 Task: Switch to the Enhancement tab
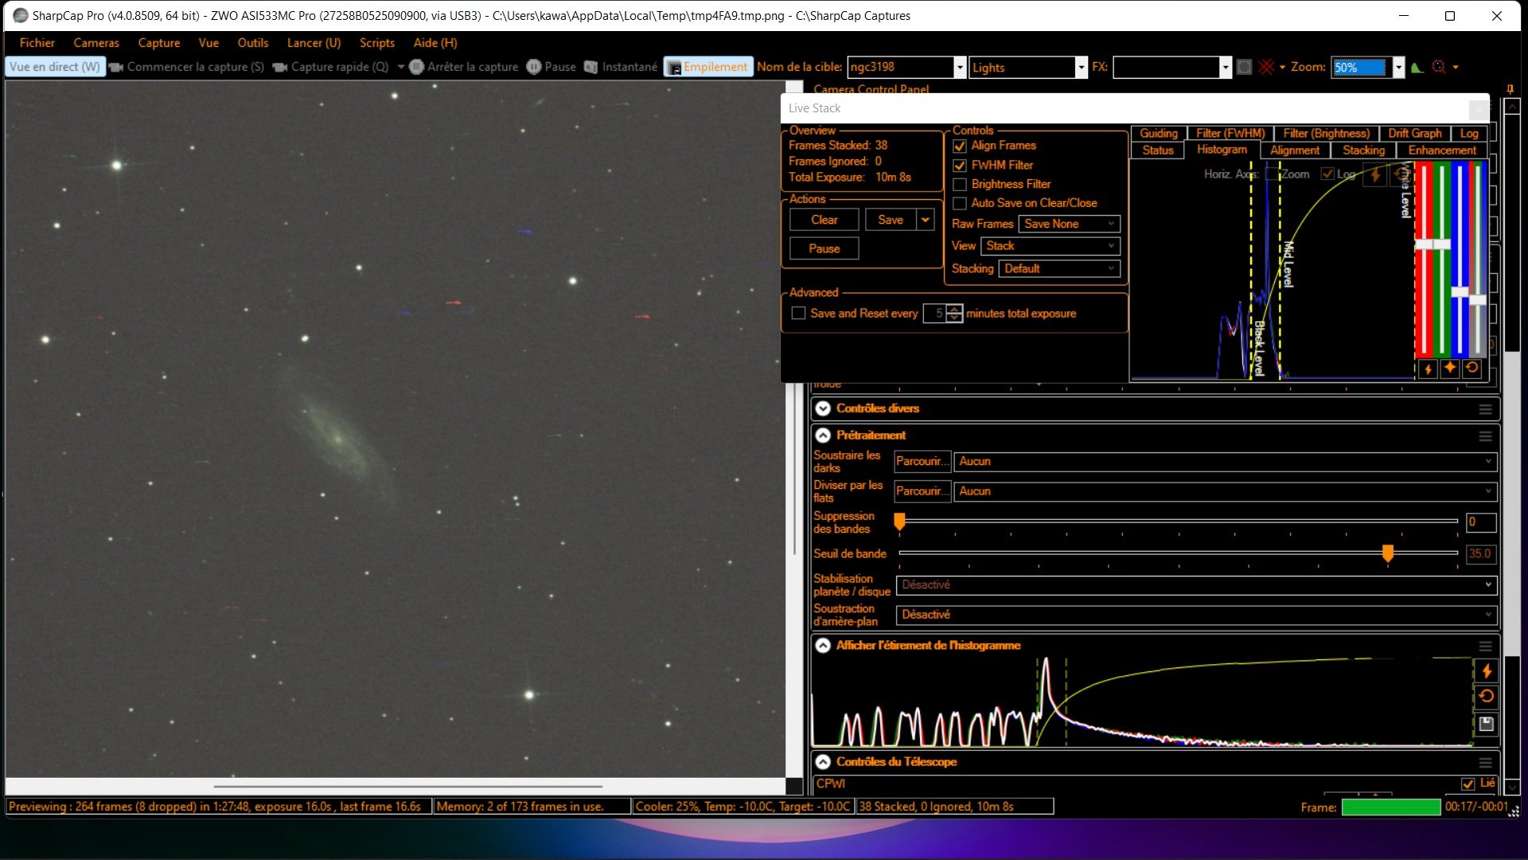pos(1442,150)
